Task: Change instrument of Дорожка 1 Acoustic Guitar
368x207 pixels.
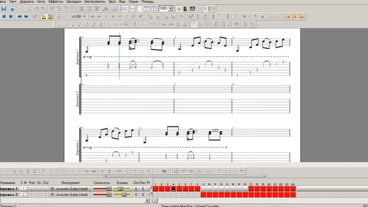Action: pyautogui.click(x=69, y=189)
